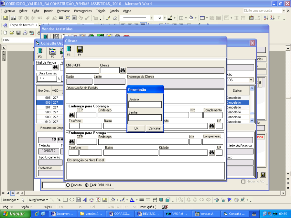Screen dimensions: 291x218
Task: Open the Formatar menu
Action: point(63,11)
